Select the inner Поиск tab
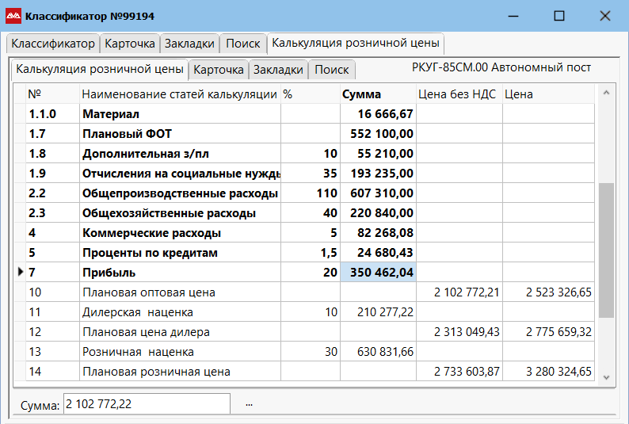The width and height of the screenshot is (629, 424). [332, 70]
